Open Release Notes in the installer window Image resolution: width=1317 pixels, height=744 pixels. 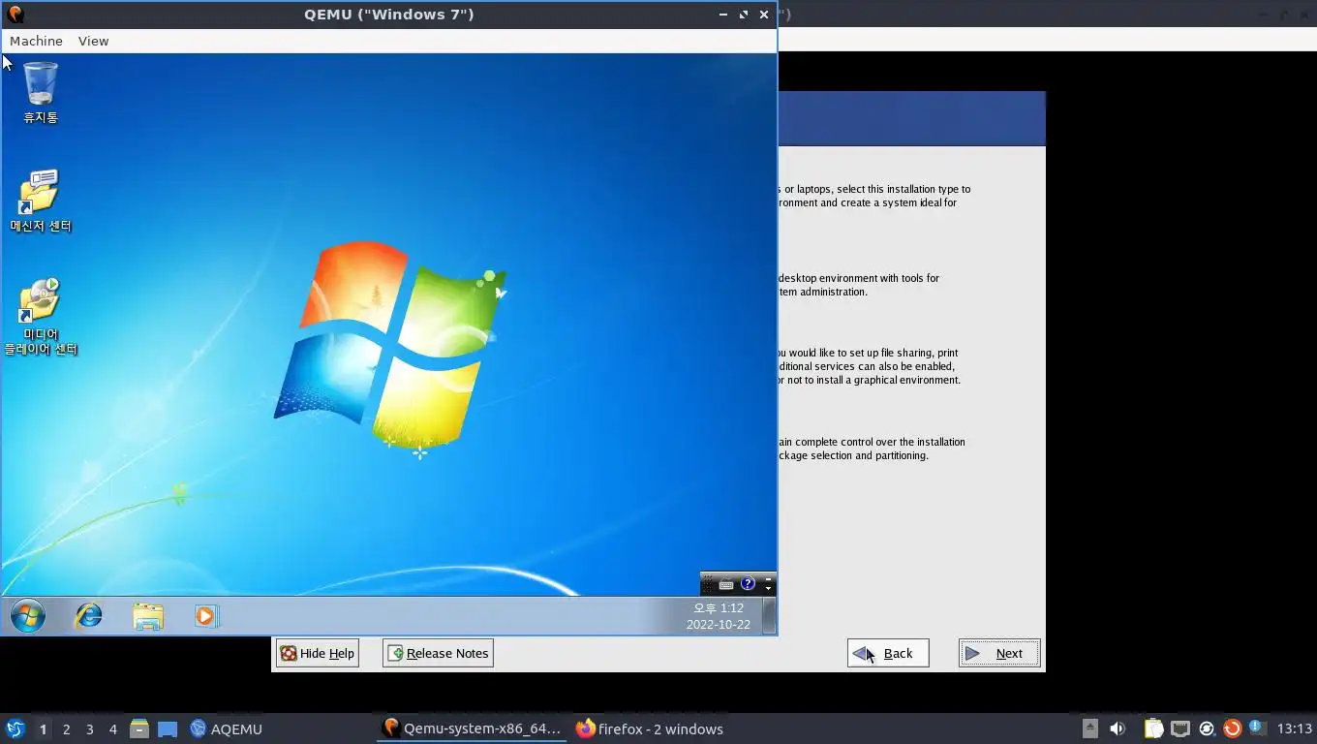click(438, 653)
